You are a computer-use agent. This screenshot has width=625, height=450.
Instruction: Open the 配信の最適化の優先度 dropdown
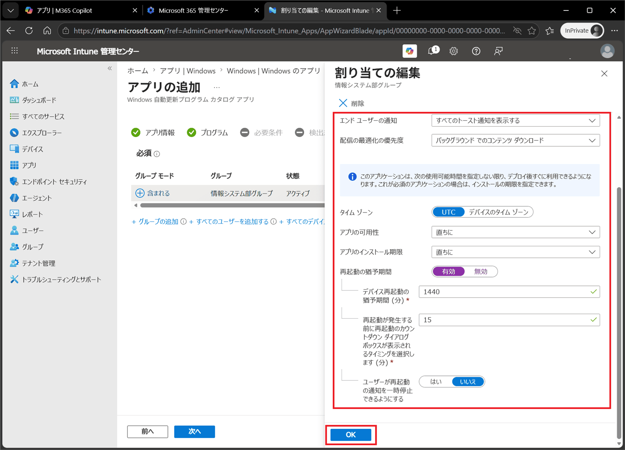[515, 140]
